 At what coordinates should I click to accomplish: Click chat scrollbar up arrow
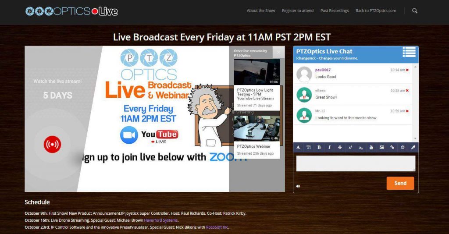click(415, 67)
